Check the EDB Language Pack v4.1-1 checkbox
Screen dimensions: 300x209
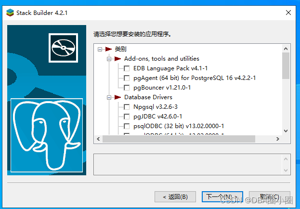127,68
